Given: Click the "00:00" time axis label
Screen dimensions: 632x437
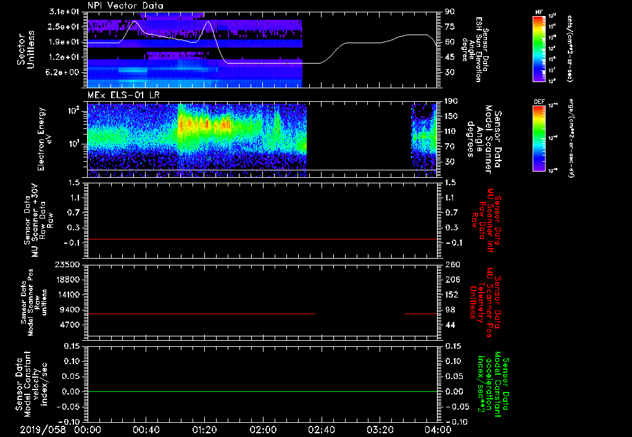Looking at the screenshot, I should [88, 430].
